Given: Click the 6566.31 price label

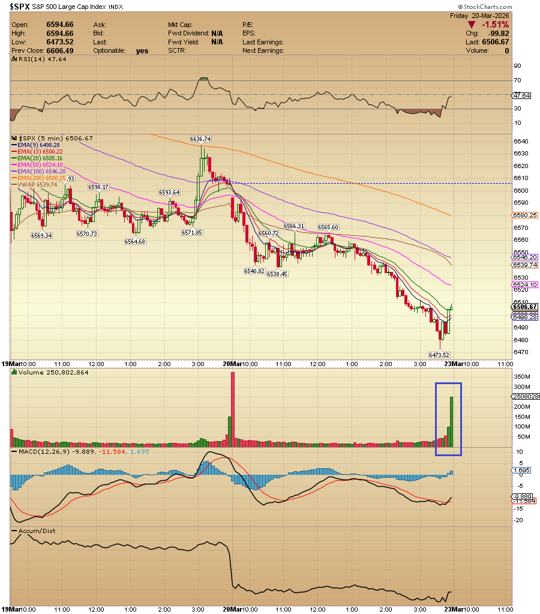Looking at the screenshot, I should pos(294,226).
